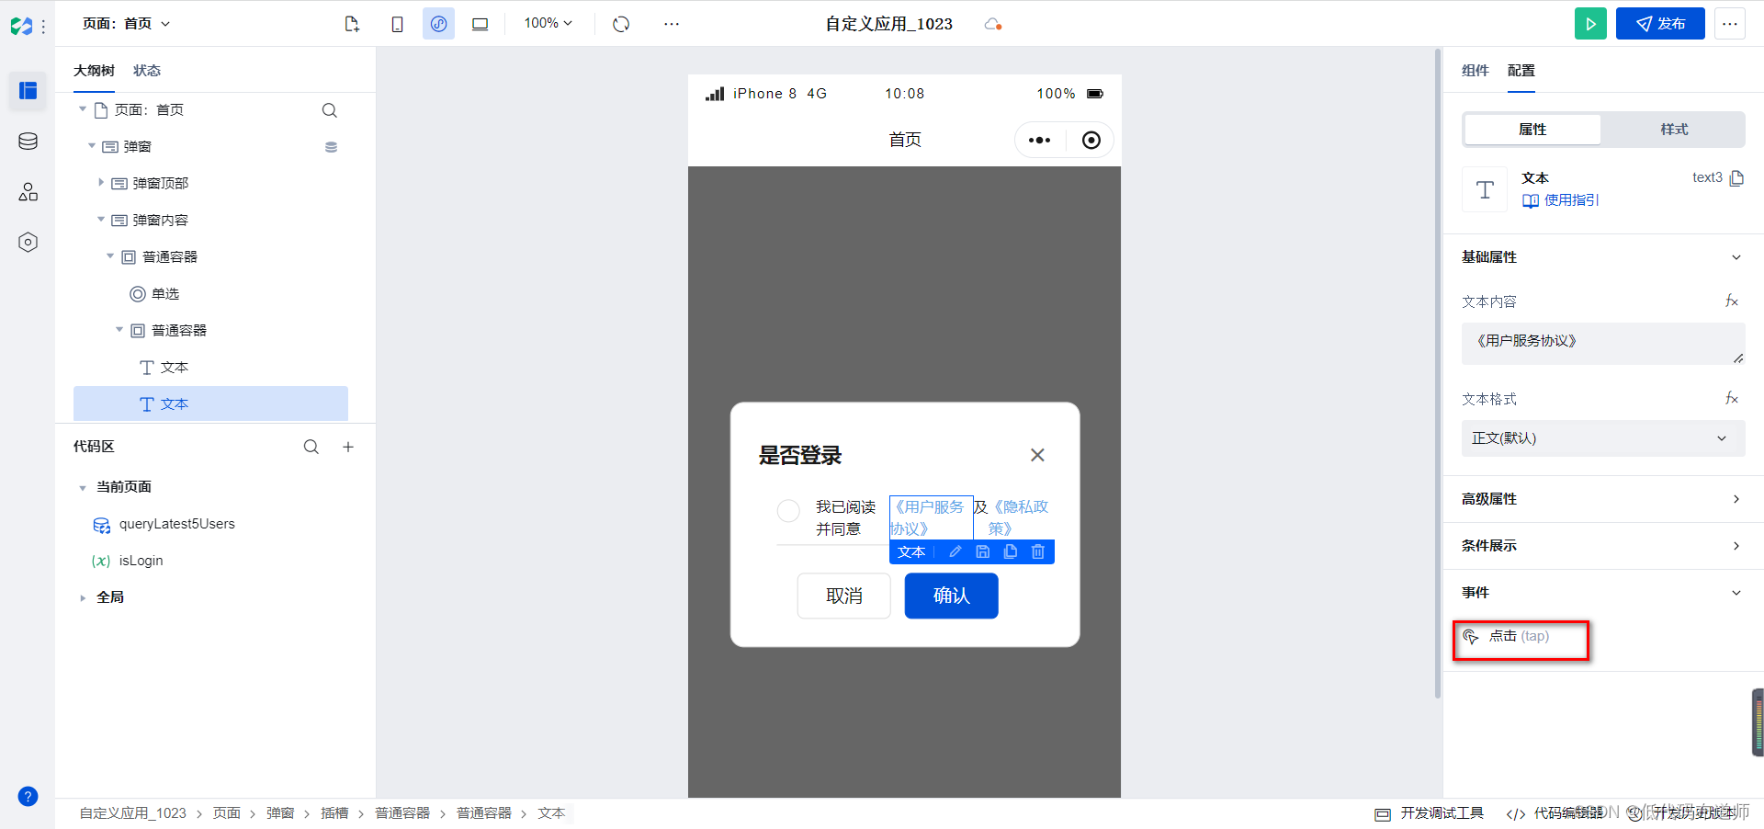
Task: Open the 文本格式 正文(默认) dropdown
Action: [x=1602, y=438]
